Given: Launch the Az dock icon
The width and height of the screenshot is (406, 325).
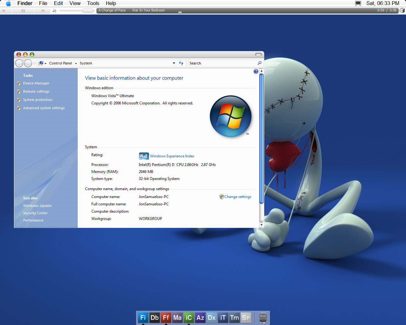Looking at the screenshot, I should click(200, 318).
